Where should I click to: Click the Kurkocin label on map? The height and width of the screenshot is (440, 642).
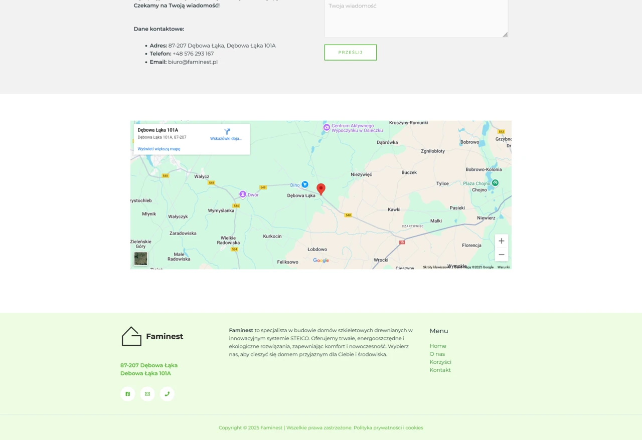272,236
